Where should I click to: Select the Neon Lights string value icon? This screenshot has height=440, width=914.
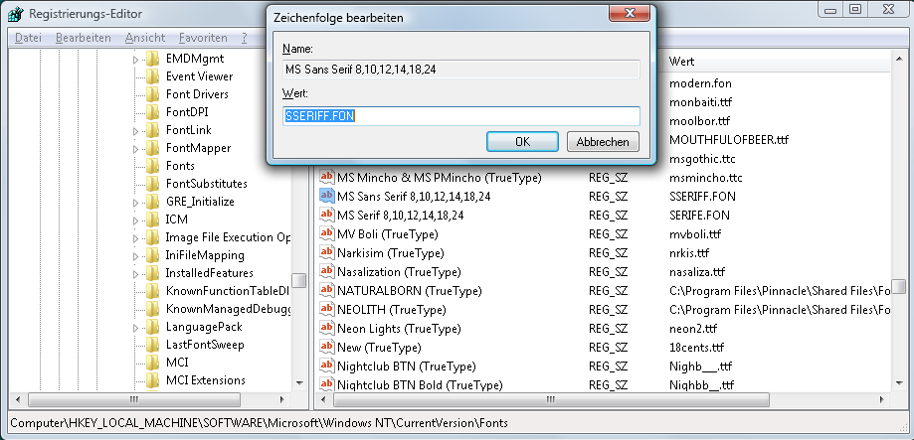(326, 329)
